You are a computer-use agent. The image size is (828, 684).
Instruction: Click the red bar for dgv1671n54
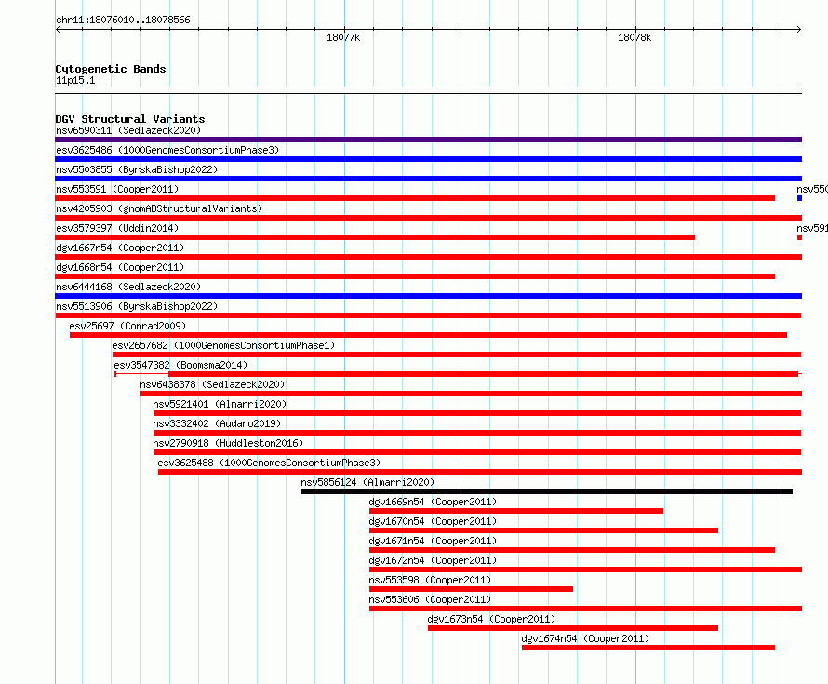tap(572, 550)
